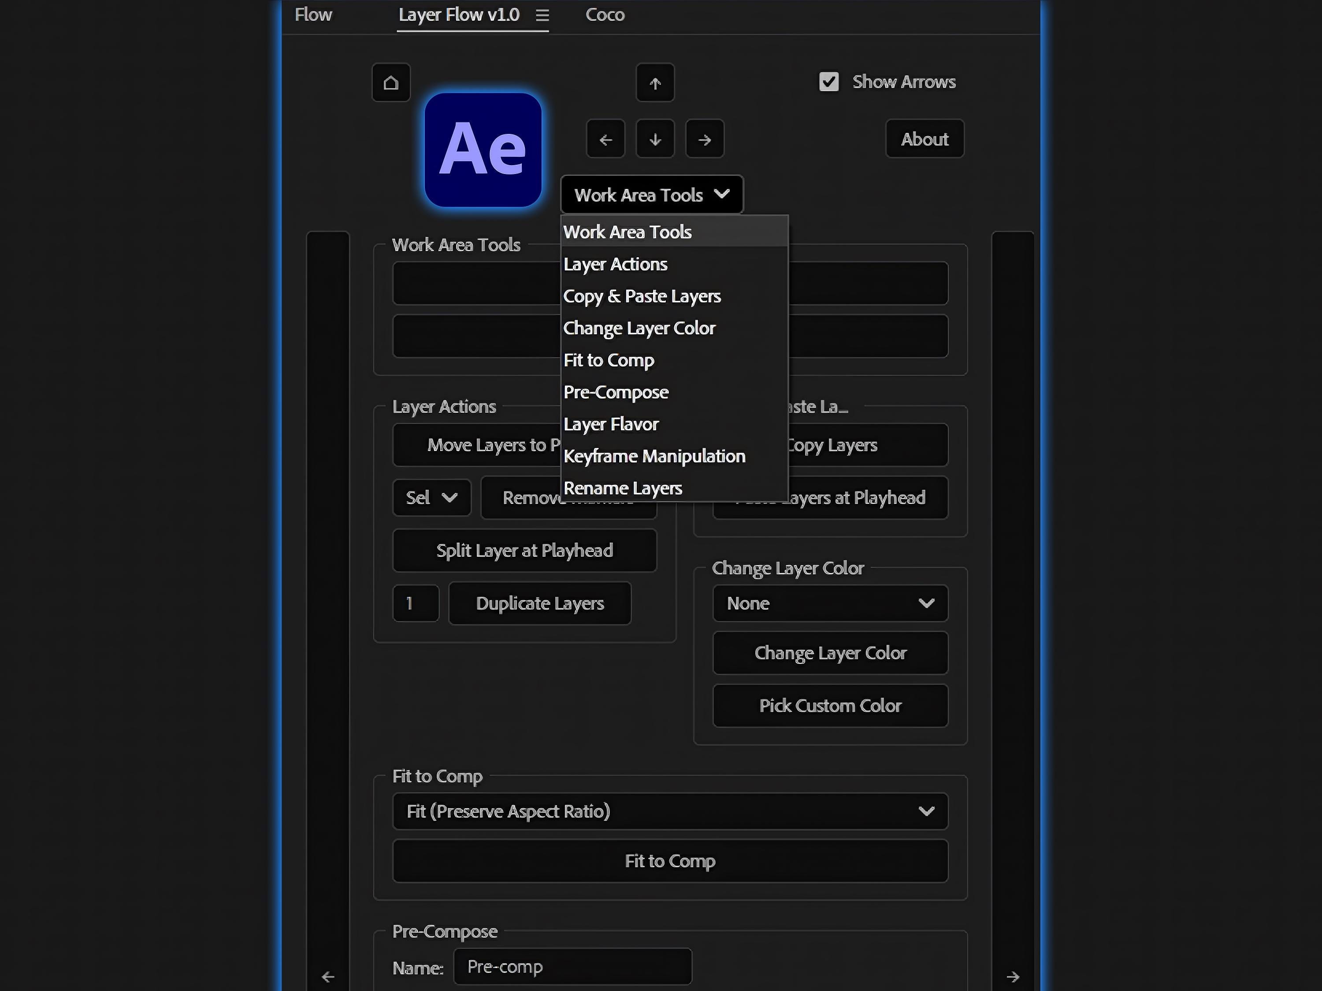Screen dimensions: 1322x991
Task: Click the down arrow navigation button
Action: pos(655,139)
